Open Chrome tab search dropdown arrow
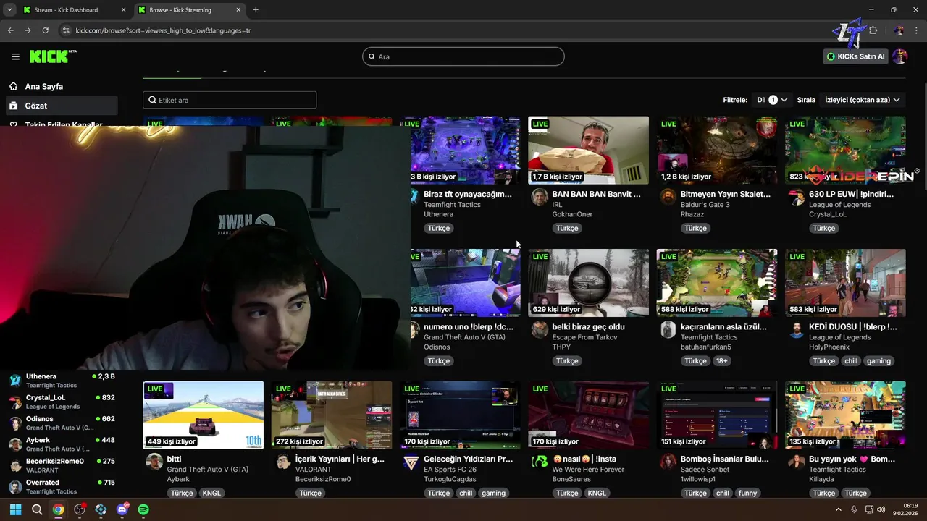Screen dimensions: 927x521 click(x=9, y=10)
